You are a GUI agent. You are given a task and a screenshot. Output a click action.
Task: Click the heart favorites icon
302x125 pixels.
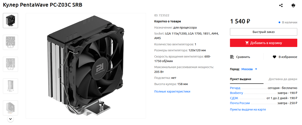tap(274, 57)
